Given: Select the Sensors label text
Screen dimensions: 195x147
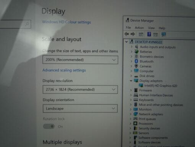Looking at the screenshot, I should point(143,133).
